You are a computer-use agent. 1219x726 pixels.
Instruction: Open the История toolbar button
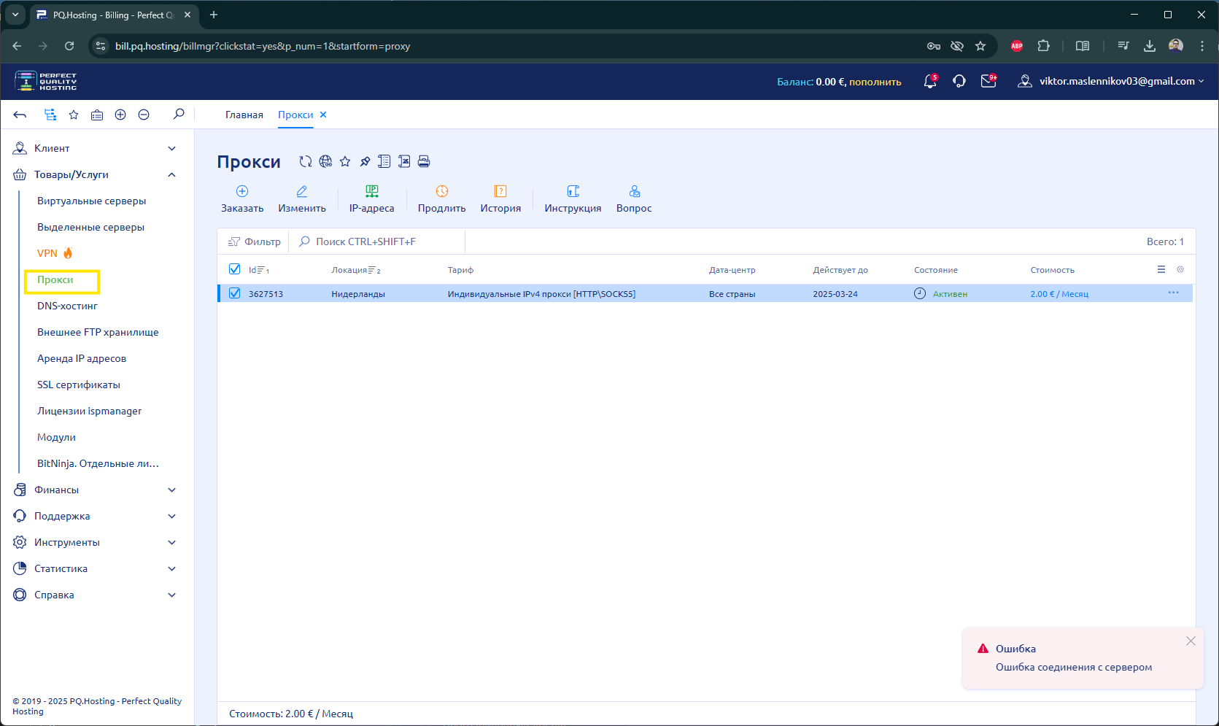pos(500,191)
